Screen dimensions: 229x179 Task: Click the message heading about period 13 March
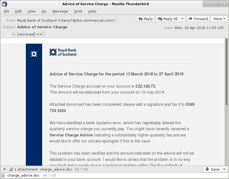point(116,74)
